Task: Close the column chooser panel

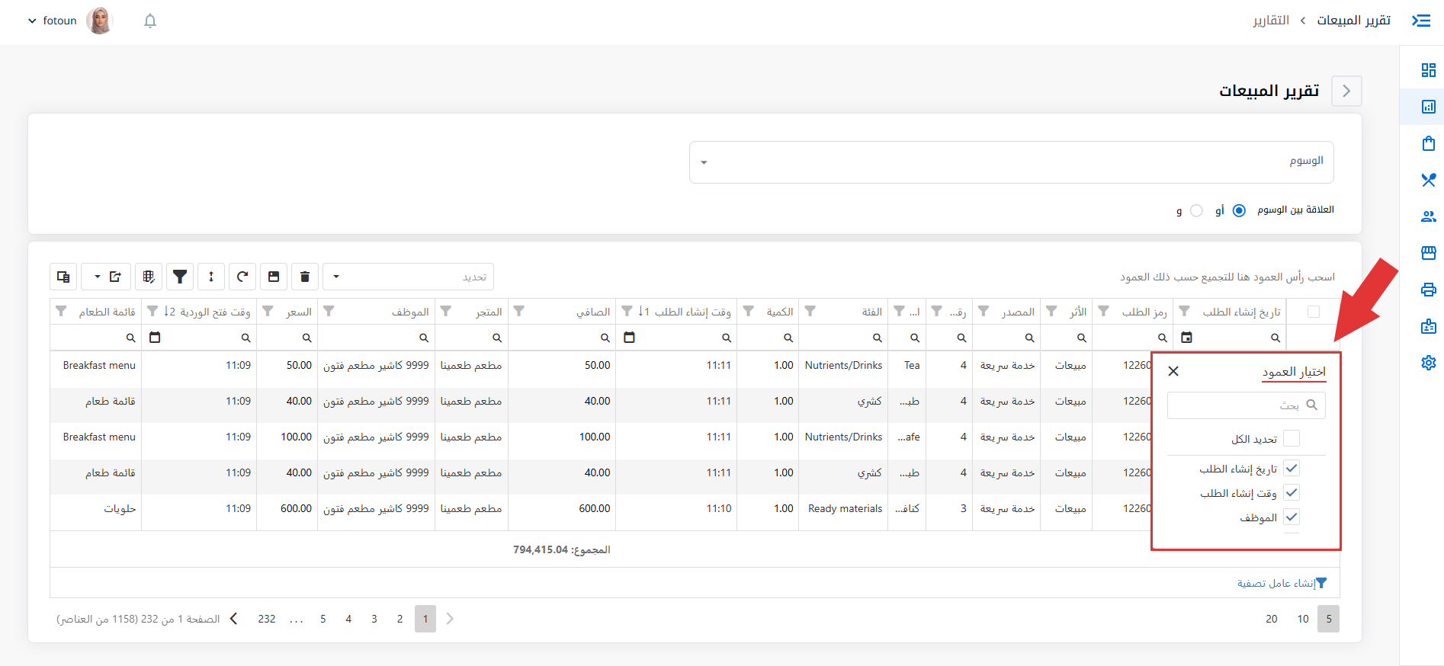Action: (1173, 371)
